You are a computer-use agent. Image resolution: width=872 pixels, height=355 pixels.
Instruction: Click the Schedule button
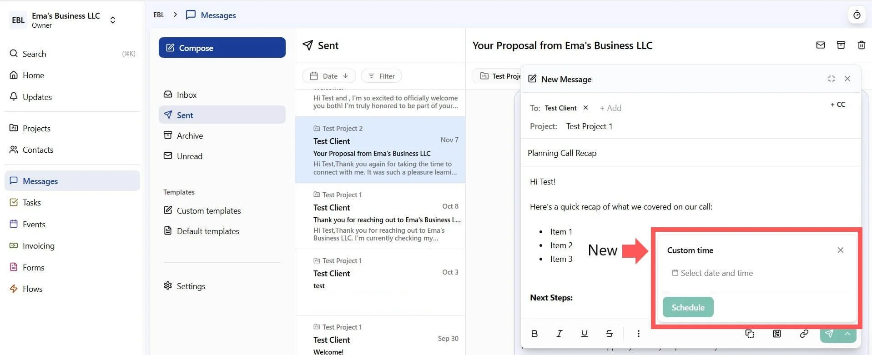tap(688, 307)
